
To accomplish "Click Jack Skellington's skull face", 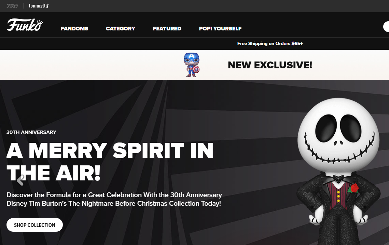I will click(338, 134).
